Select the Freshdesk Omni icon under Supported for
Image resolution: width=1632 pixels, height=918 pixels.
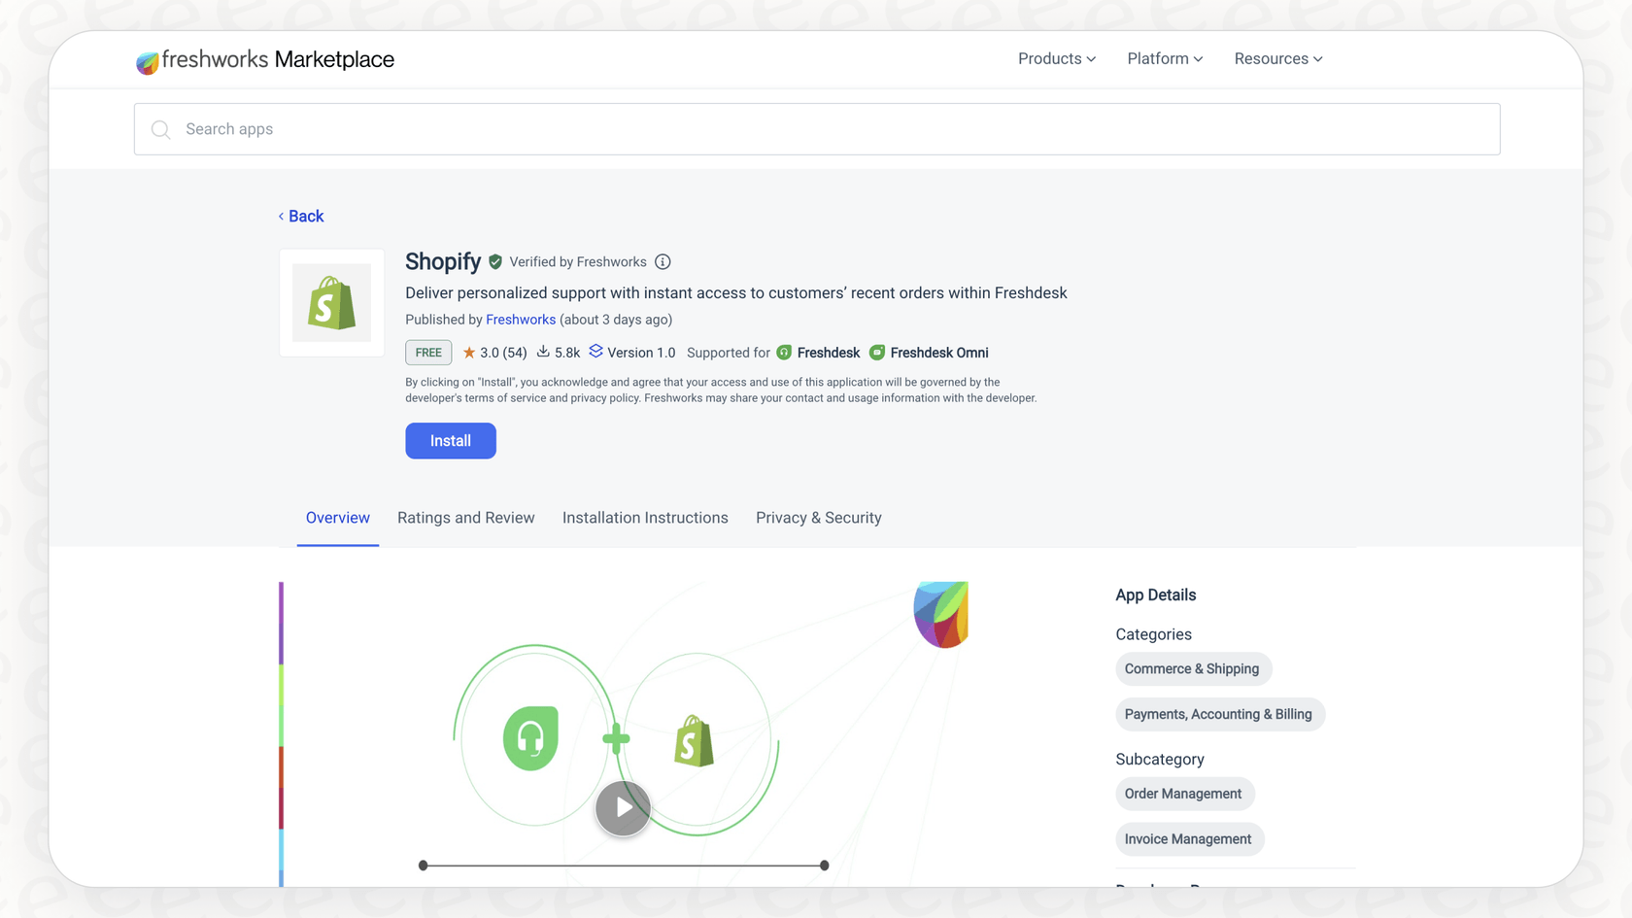(877, 352)
